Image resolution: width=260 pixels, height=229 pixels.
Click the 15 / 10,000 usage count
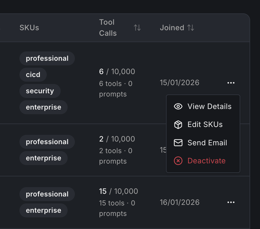[x=118, y=191]
